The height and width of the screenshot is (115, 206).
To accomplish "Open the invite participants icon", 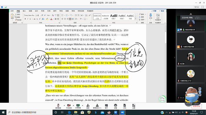I will 88,106.
